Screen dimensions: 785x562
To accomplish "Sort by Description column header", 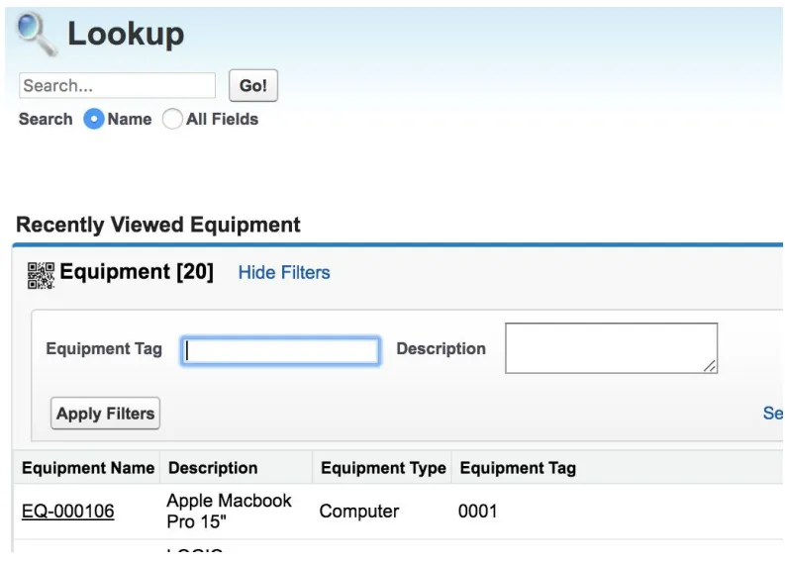I will point(213,468).
